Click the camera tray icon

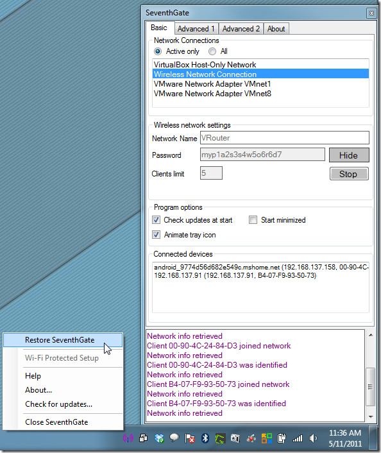(235, 438)
